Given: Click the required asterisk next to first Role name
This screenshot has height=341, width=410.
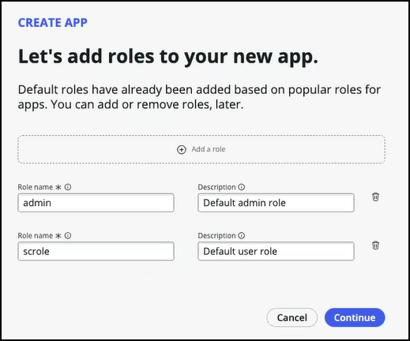Looking at the screenshot, I should (58, 187).
